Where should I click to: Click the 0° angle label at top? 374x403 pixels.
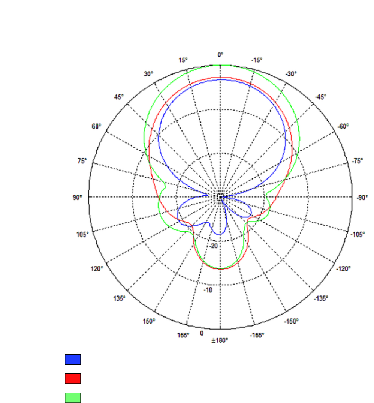tap(220, 55)
